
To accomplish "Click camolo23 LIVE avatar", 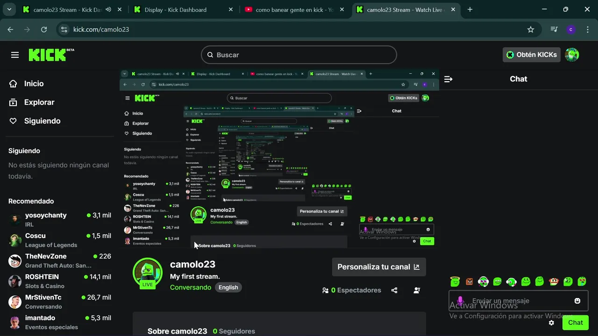I will [148, 273].
